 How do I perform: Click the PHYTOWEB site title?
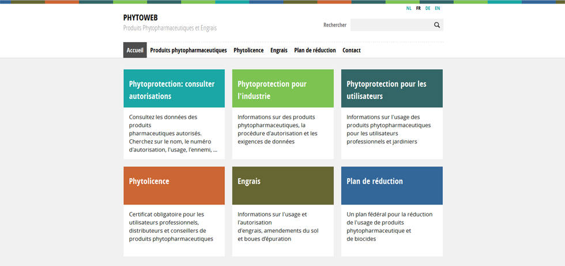(140, 18)
